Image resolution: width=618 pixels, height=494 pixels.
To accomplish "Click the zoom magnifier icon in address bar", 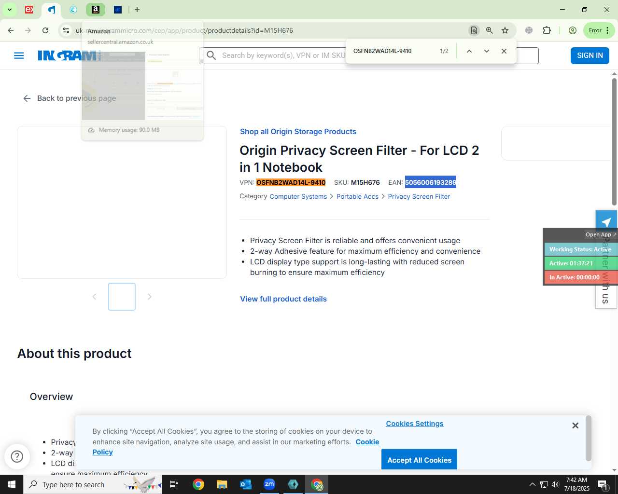I will pos(489,30).
